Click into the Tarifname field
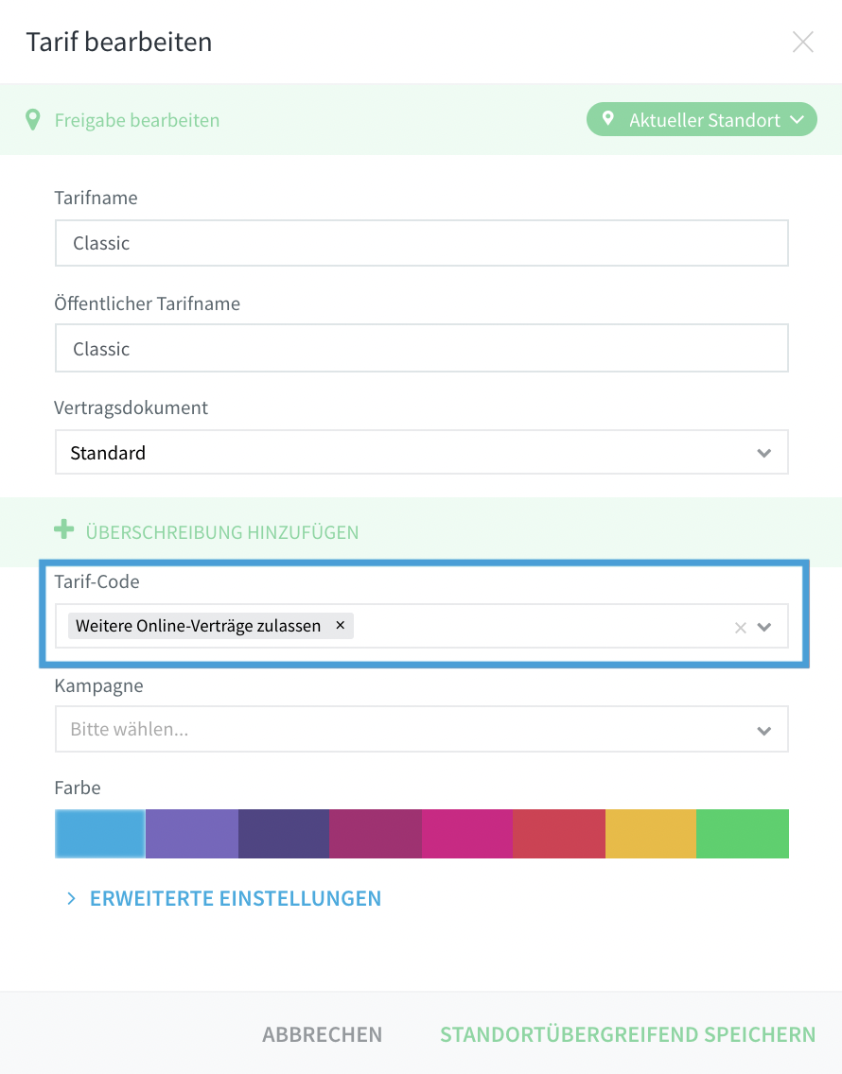This screenshot has height=1074, width=842. [x=422, y=243]
